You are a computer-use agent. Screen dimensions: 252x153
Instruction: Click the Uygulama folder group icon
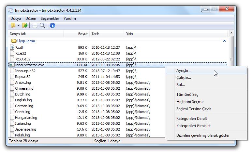coord(14,41)
